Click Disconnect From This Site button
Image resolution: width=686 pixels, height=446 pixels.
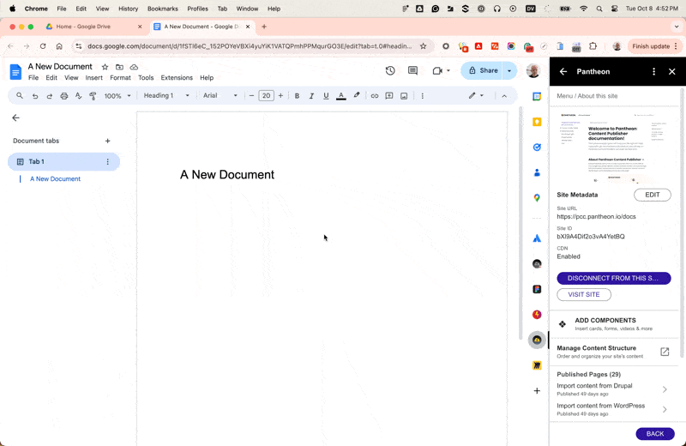click(613, 279)
